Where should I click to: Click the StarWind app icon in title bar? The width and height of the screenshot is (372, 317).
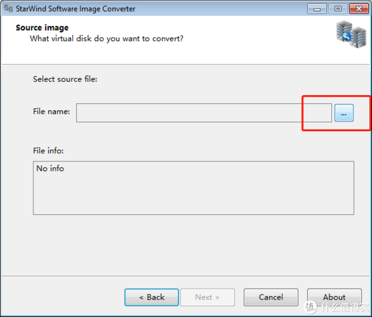tap(8, 9)
